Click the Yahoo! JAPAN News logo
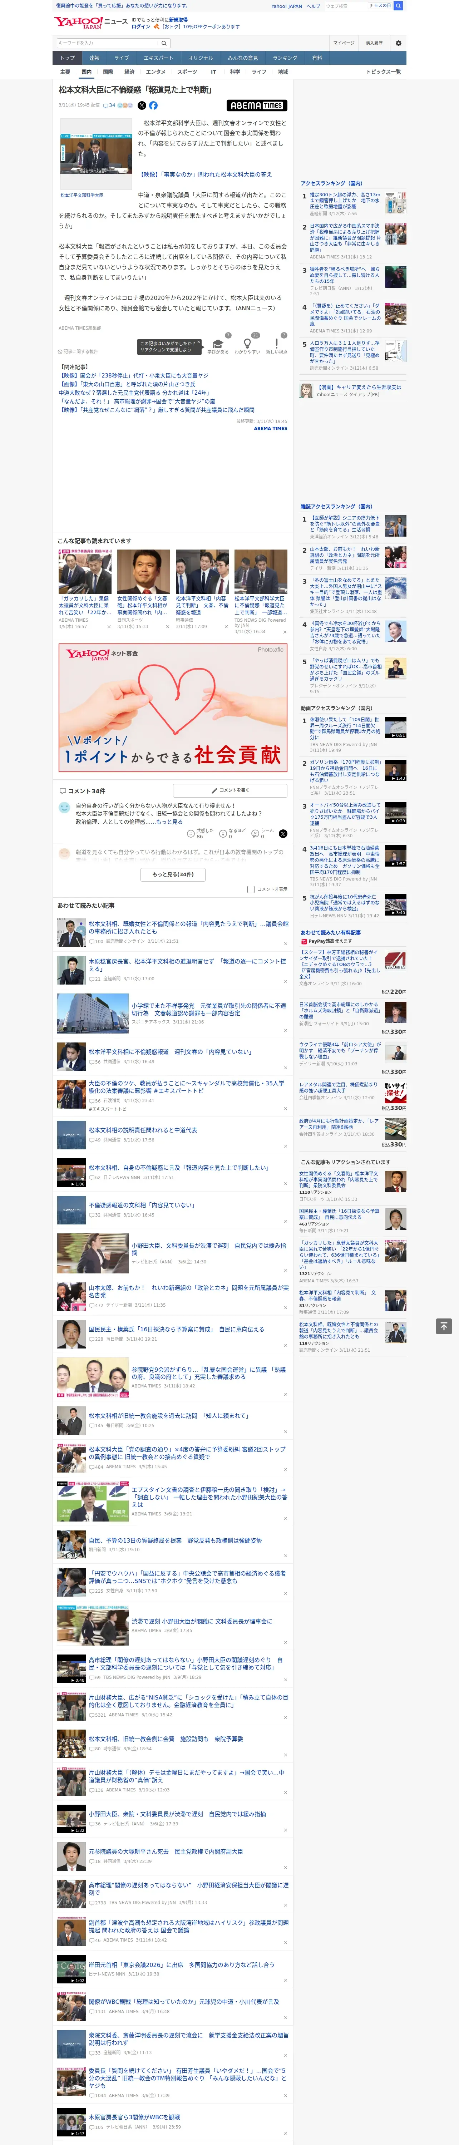The image size is (459, 2145). (92, 23)
